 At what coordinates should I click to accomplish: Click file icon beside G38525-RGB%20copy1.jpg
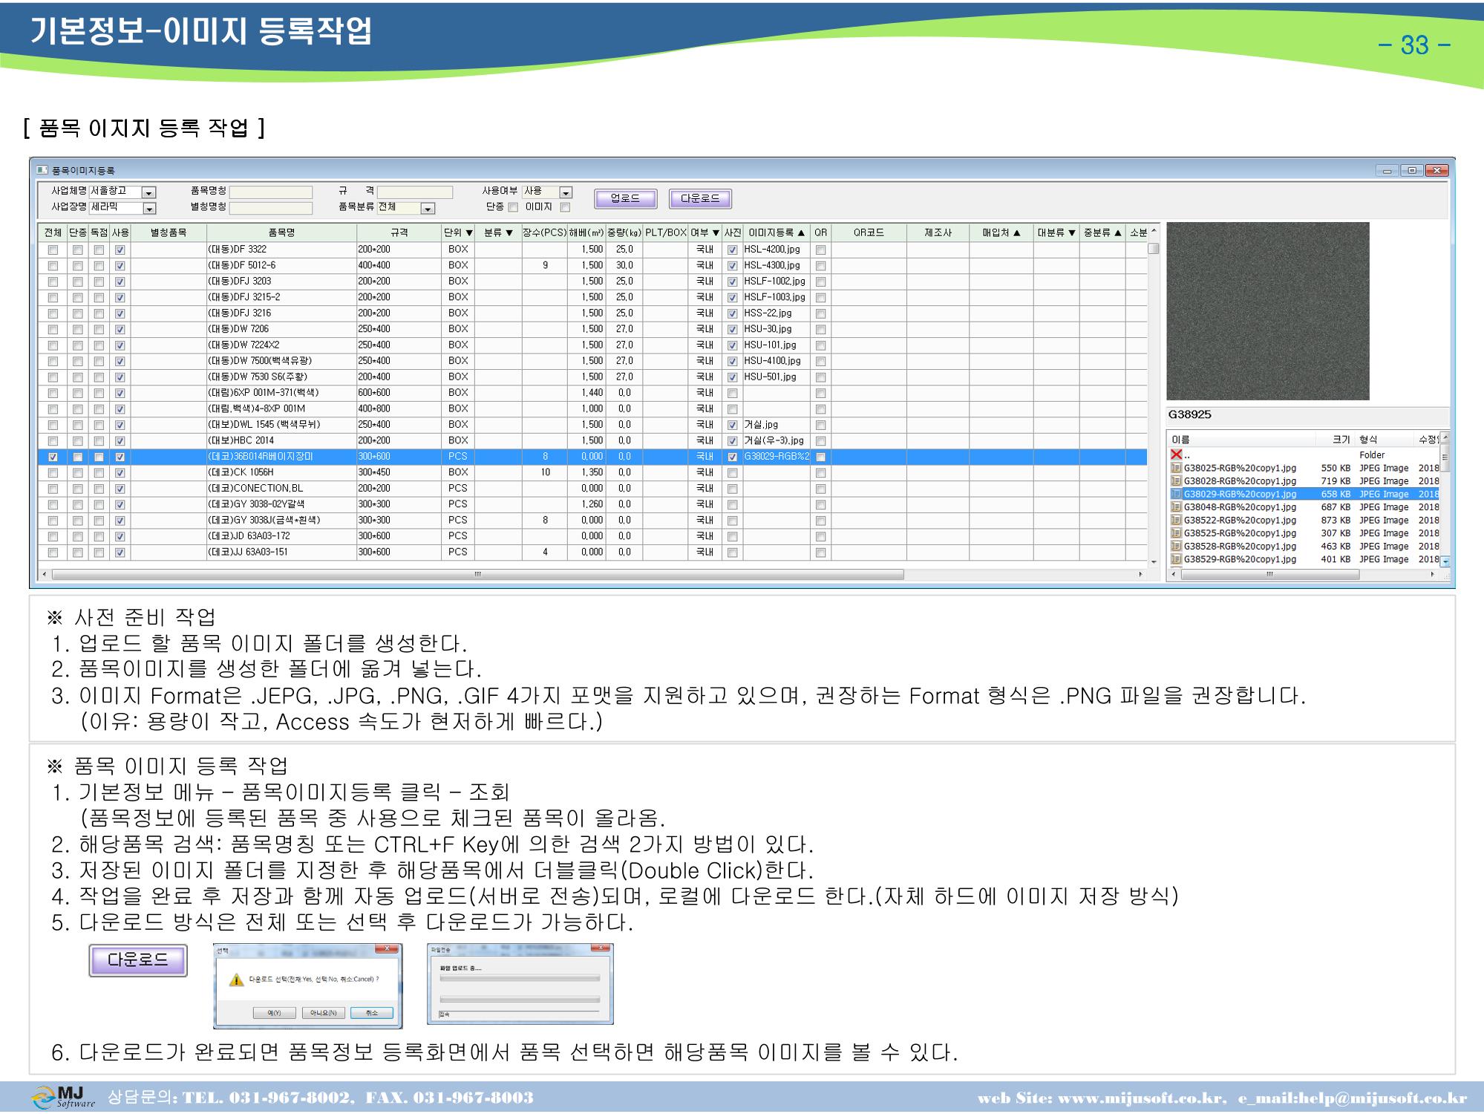tap(1176, 533)
